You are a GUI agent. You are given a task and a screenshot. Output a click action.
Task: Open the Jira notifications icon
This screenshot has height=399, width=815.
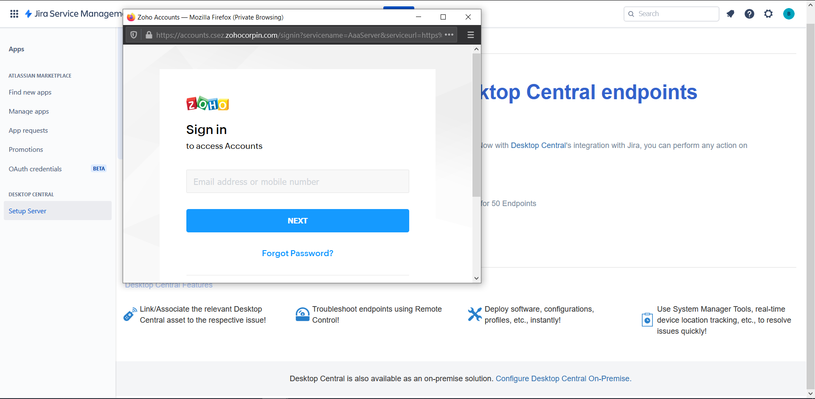click(x=730, y=14)
